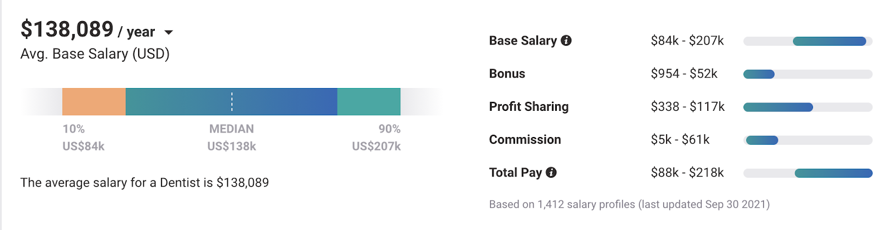891x230 pixels.
Task: Click the Base Salary range bar
Action: pyautogui.click(x=807, y=41)
